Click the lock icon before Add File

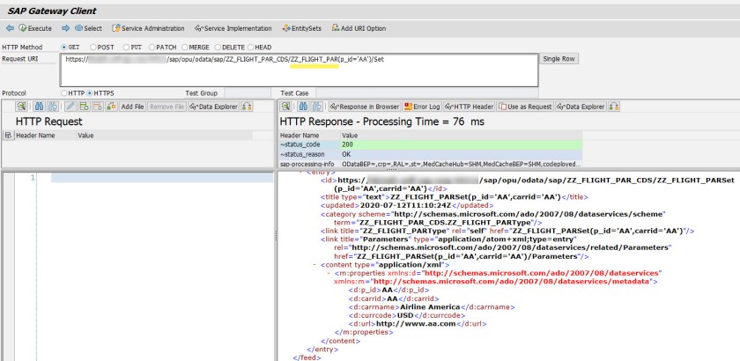coord(111,107)
